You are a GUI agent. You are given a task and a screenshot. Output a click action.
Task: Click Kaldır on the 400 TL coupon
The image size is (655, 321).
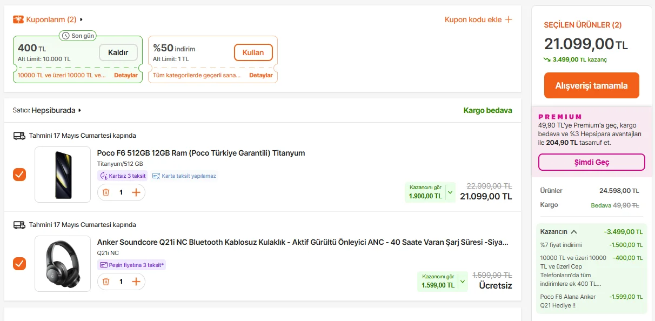[x=118, y=52]
